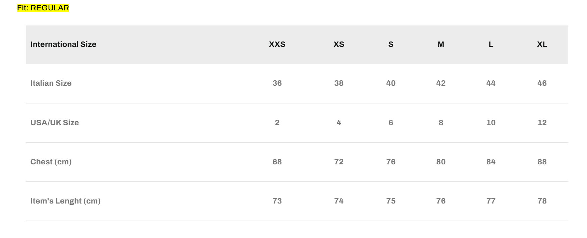Click USA/UK size 12 cell
The image size is (587, 238).
542,123
